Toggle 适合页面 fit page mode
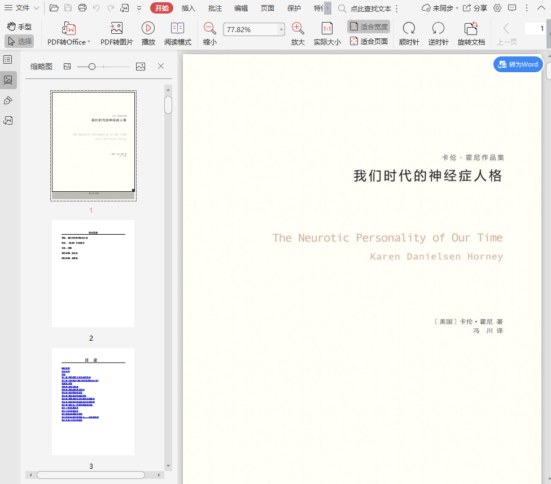Viewport: 551px width, 484px height. click(x=369, y=41)
